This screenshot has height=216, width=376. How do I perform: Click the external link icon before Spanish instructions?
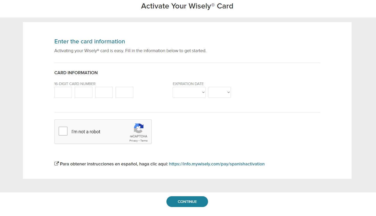pyautogui.click(x=57, y=164)
